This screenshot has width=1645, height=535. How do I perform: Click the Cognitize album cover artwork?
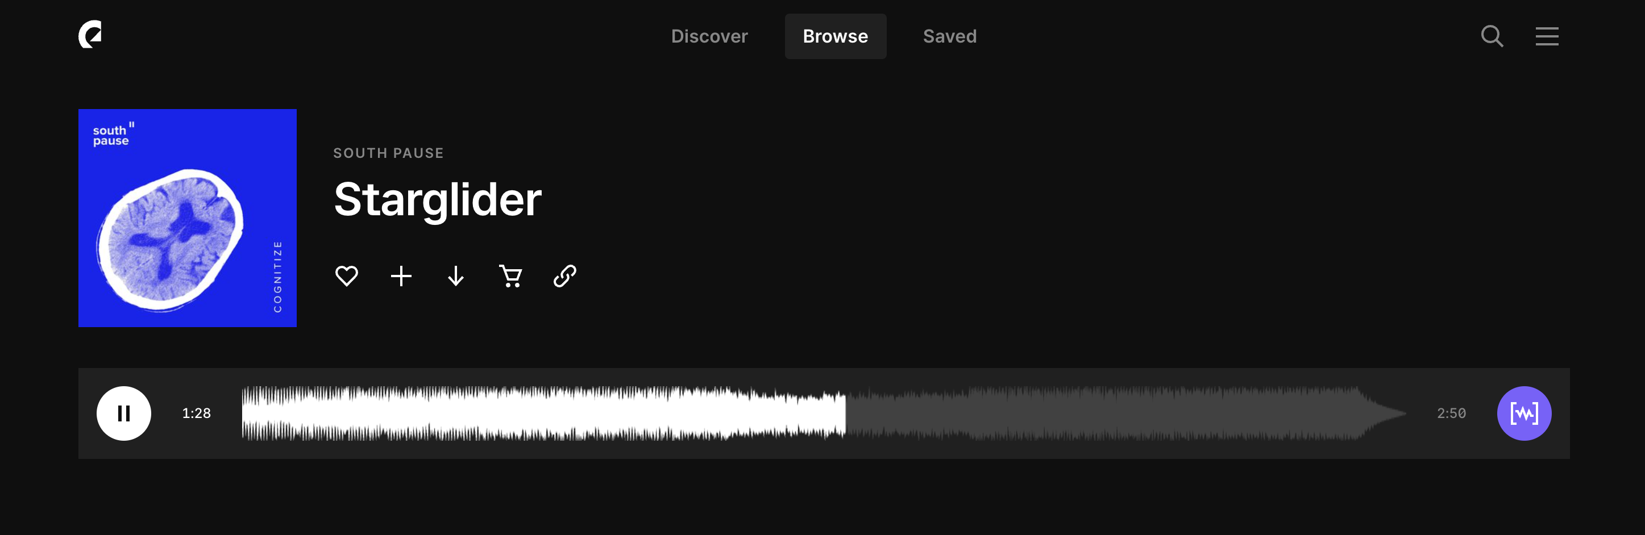(x=187, y=218)
